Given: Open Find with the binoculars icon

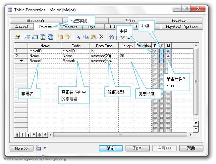Looking at the screenshot, I should (x=111, y=37).
